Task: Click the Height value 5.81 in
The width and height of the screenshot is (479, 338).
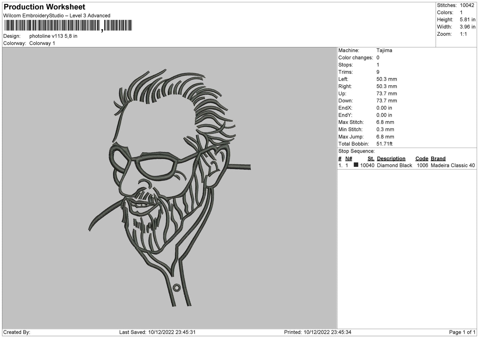Action: pos(467,20)
